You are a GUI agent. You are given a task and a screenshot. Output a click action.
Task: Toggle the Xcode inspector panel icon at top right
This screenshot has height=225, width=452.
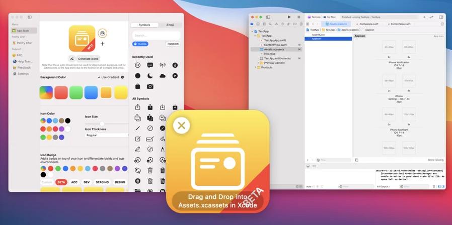pyautogui.click(x=441, y=17)
